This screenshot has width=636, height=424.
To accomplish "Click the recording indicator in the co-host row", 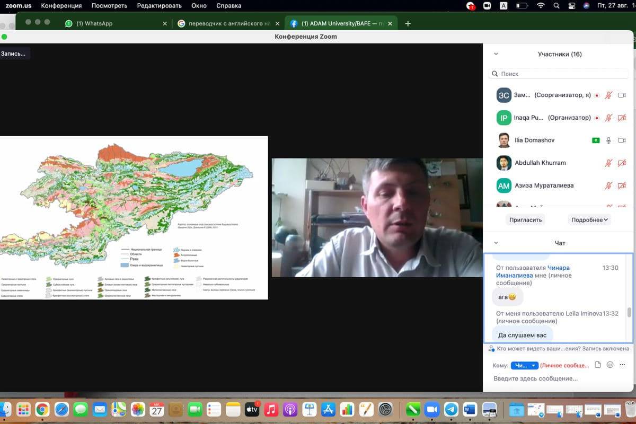I will 597,95.
